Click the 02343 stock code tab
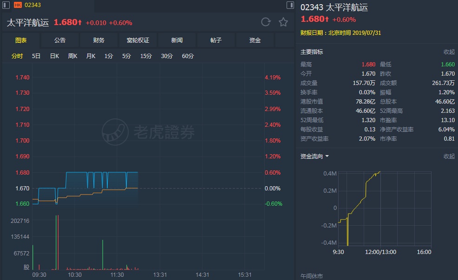 tap(33, 5)
